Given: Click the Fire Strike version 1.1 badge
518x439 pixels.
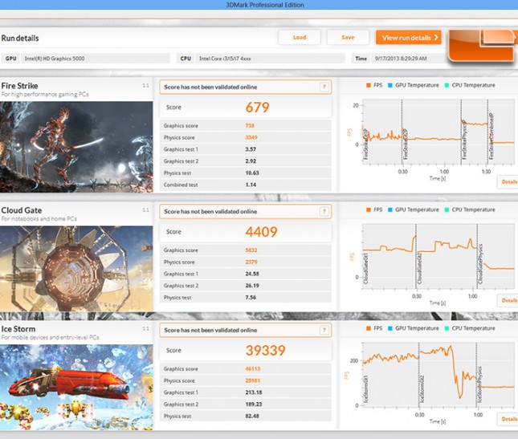Looking at the screenshot, I should pos(145,86).
